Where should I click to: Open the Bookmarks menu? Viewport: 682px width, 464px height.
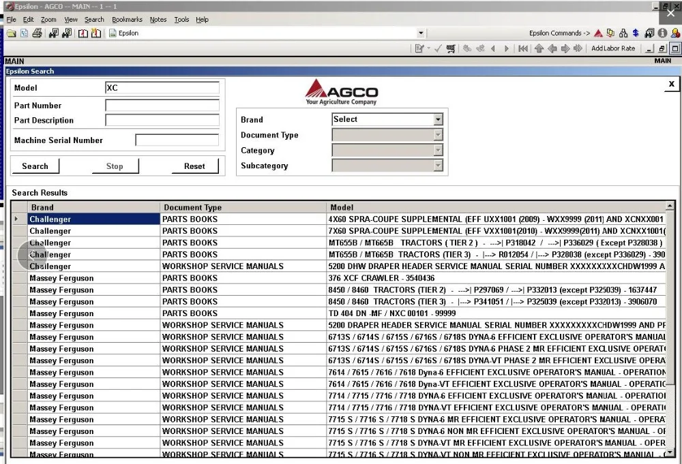click(127, 20)
